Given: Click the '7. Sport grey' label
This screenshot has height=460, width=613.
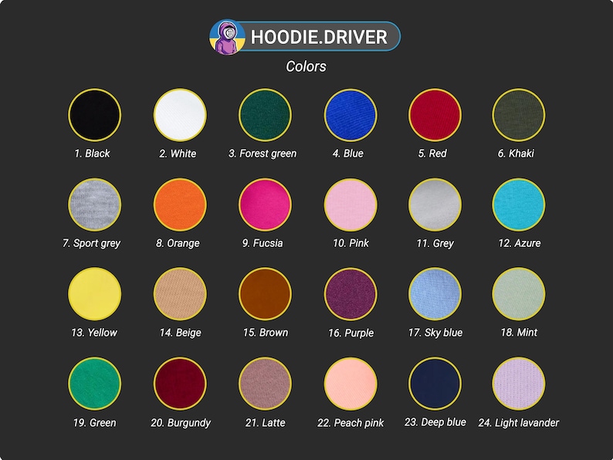Looking at the screenshot, I should click(x=91, y=243).
